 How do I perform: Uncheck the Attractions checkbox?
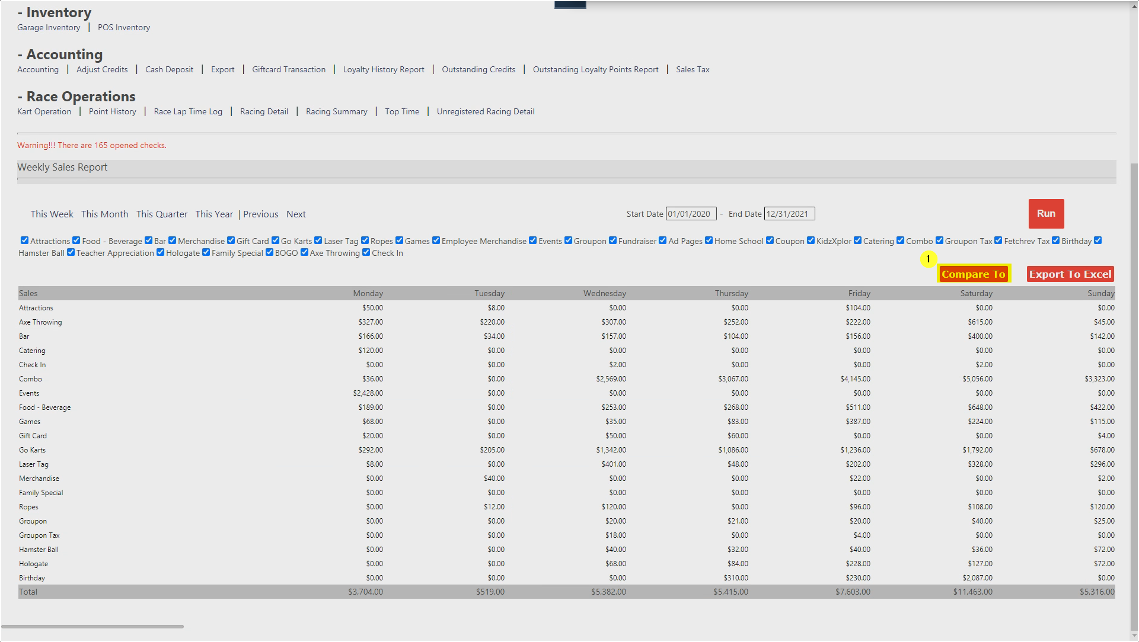tap(24, 240)
